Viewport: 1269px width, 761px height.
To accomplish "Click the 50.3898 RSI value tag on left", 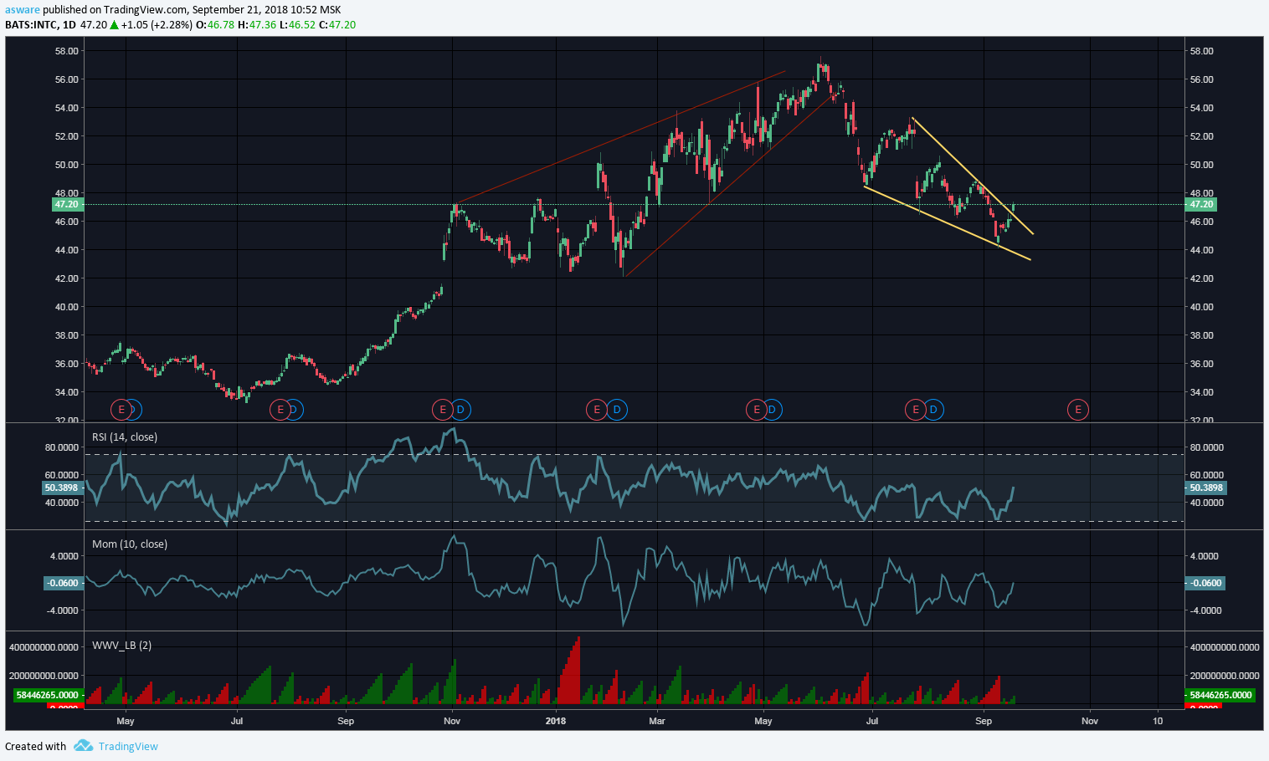I will 62,488.
